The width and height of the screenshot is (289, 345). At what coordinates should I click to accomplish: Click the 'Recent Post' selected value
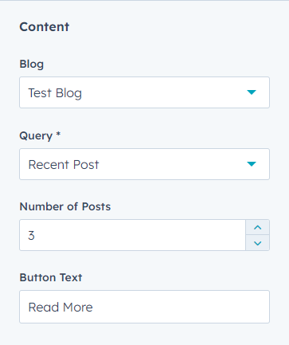coord(64,165)
